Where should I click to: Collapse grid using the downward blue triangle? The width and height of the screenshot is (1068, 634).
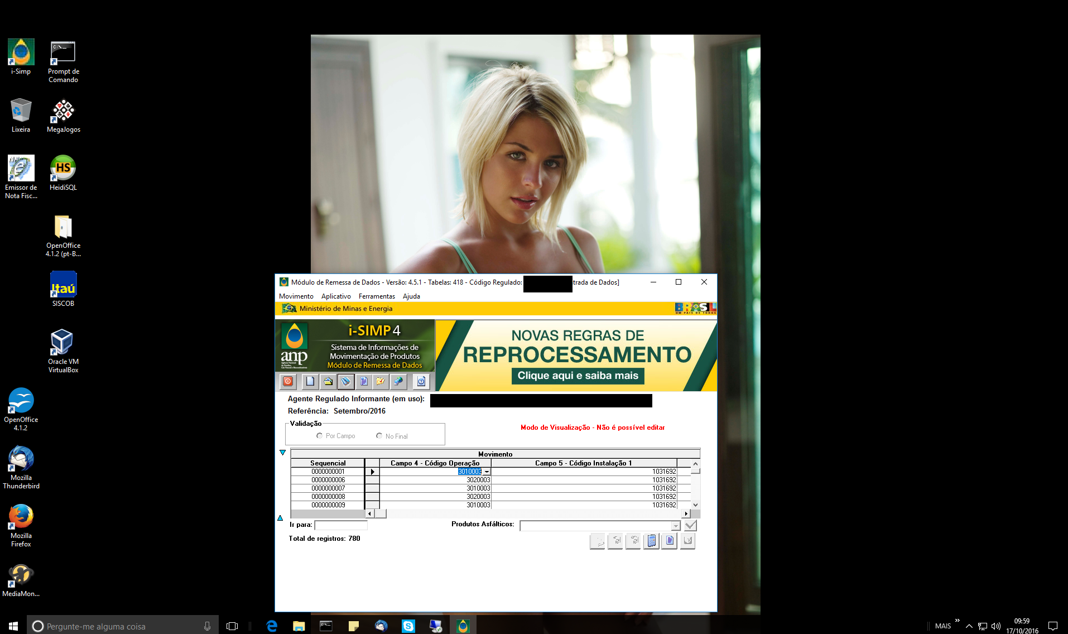pos(282,453)
